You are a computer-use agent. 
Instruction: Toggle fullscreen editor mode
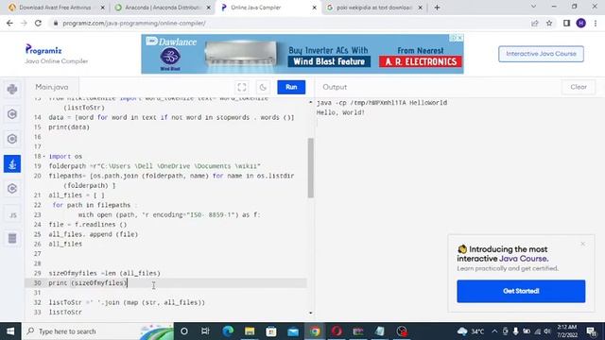point(242,87)
